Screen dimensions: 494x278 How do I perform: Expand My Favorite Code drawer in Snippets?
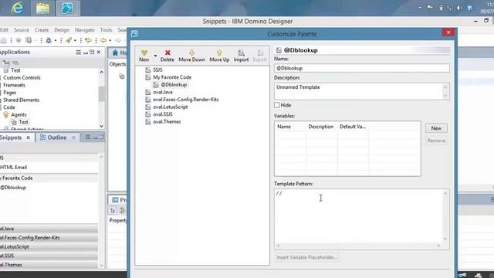(49, 178)
